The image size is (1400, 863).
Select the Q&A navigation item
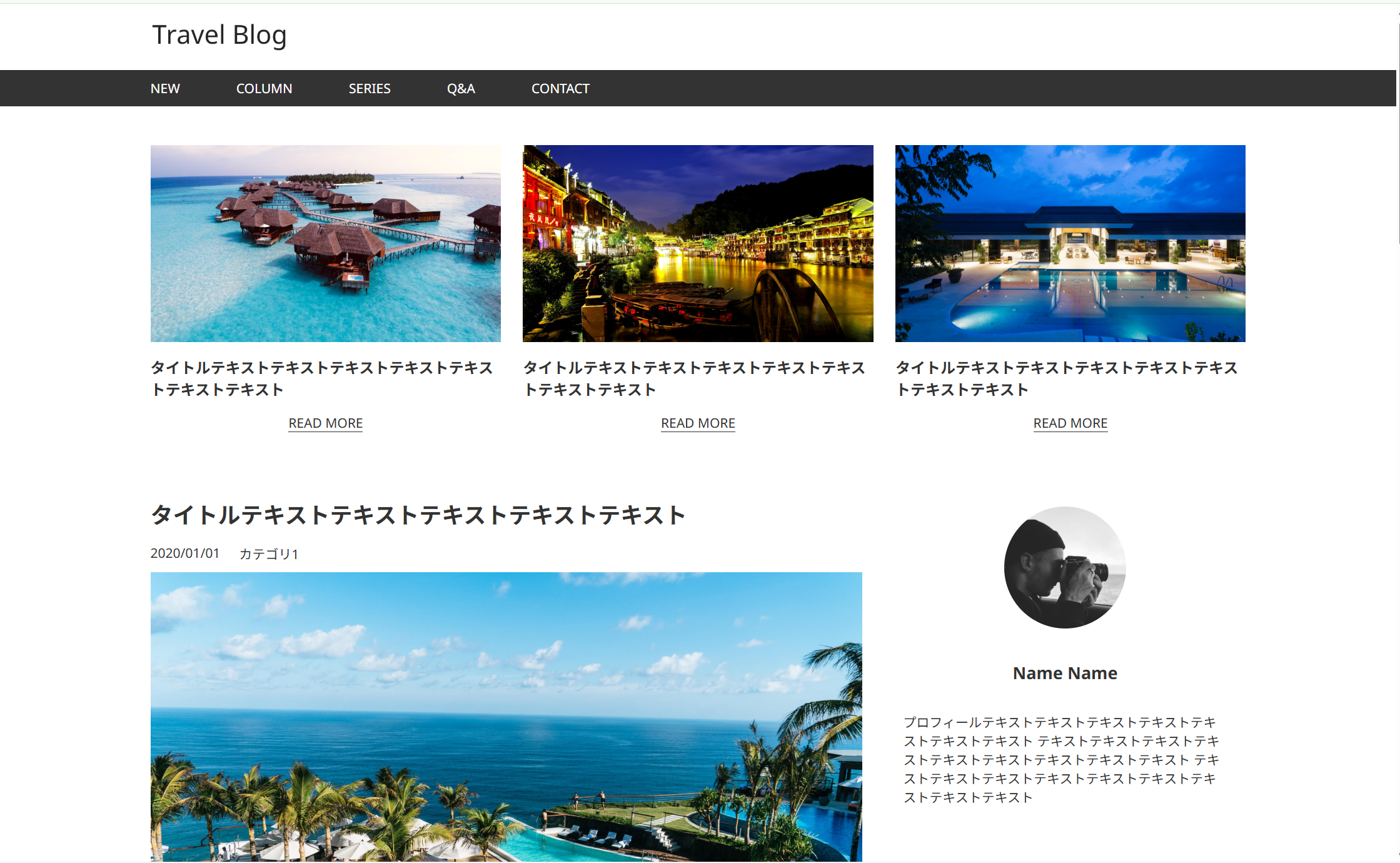tap(461, 89)
